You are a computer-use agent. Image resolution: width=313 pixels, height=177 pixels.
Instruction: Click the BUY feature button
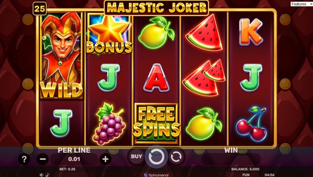(x=137, y=156)
